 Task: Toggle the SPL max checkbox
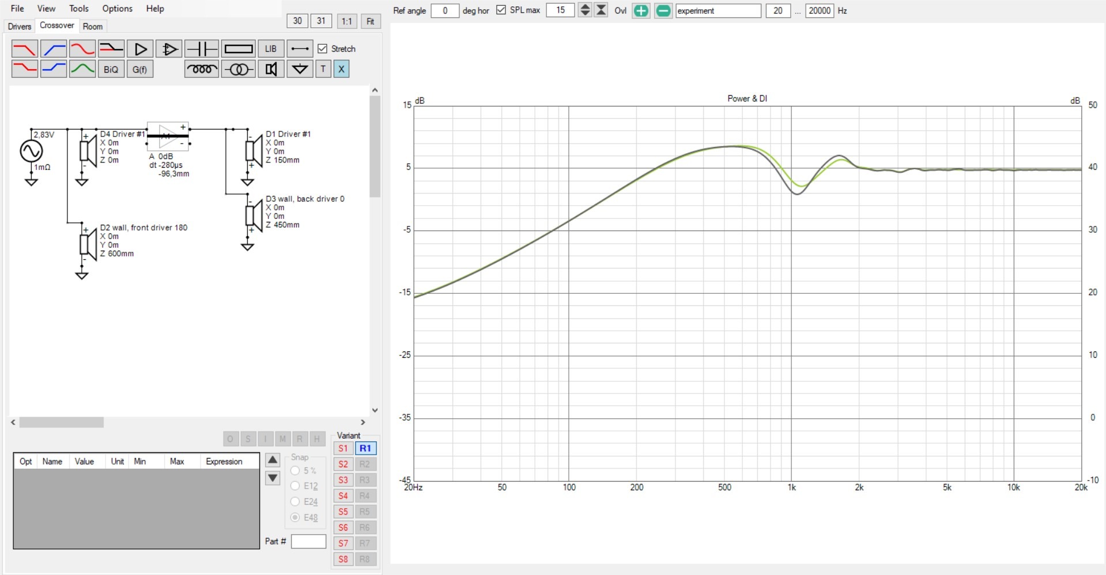(501, 10)
